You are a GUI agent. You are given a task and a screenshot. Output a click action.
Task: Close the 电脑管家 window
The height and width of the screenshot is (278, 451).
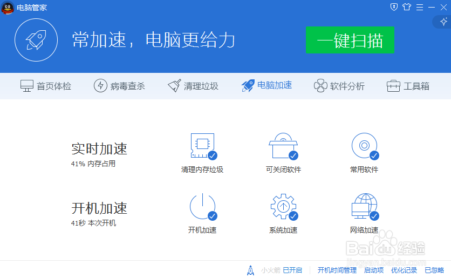[443, 7]
